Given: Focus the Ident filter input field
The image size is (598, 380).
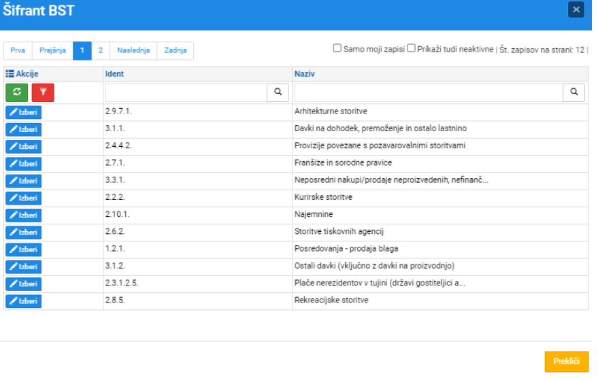Looking at the screenshot, I should (x=186, y=92).
